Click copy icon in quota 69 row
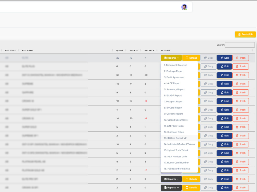 205,75
